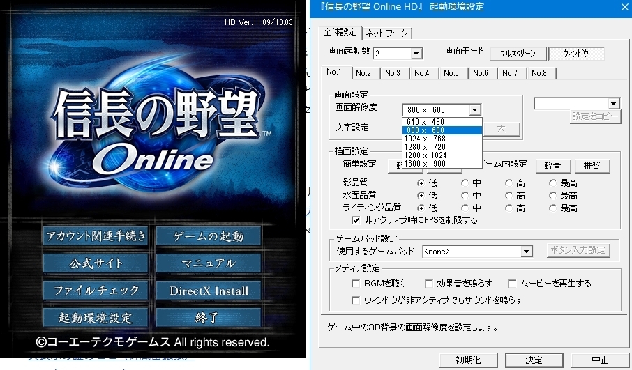Set 影品質 to 中
The height and width of the screenshot is (370, 632).
pos(465,183)
